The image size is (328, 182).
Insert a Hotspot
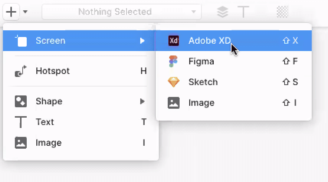click(x=53, y=71)
